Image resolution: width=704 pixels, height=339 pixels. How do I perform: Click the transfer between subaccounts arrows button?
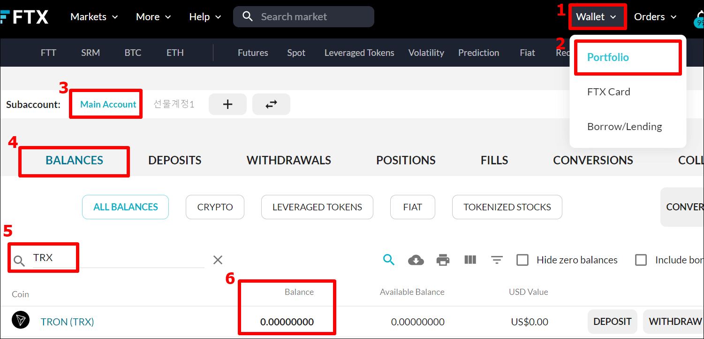coord(271,104)
